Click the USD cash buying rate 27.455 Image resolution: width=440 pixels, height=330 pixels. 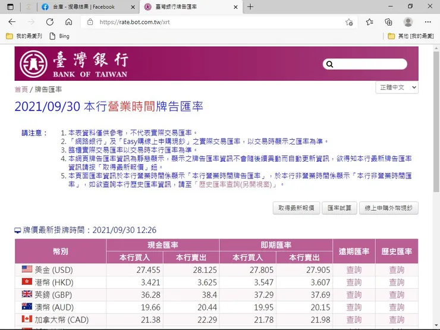[148, 270]
